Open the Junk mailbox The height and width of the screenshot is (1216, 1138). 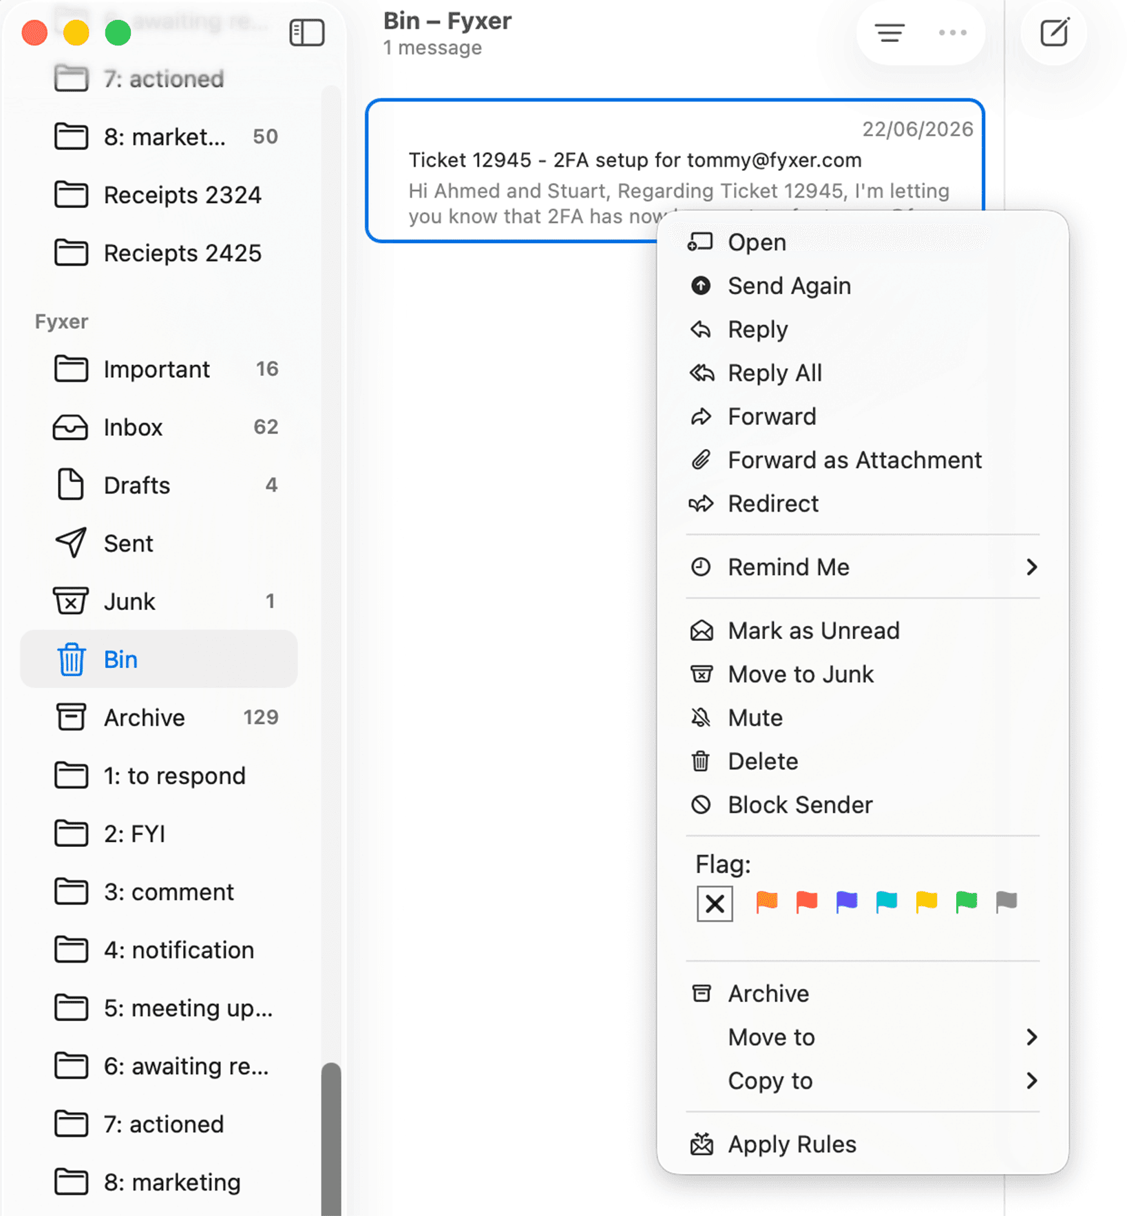click(x=159, y=601)
